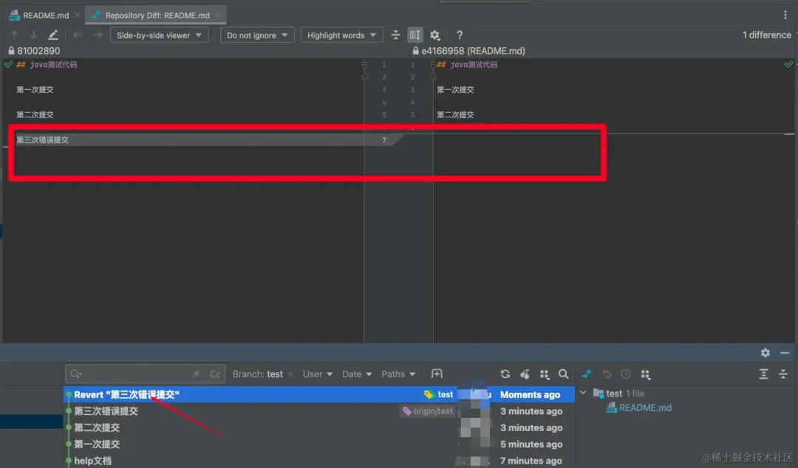Screen dimensions: 798x468
Task: Click the jump to source pencil icon
Action: point(52,35)
